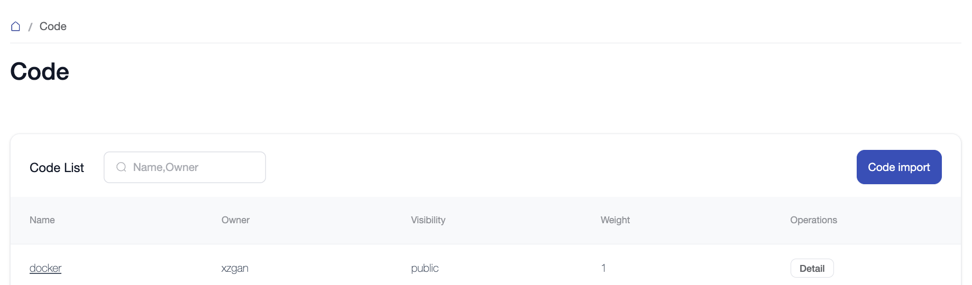
Task: Click the large Code page heading
Action: click(x=40, y=72)
